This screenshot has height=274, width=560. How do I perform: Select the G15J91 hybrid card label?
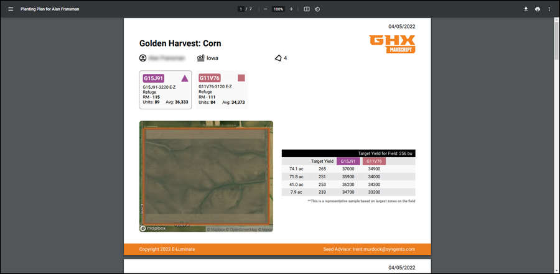154,78
